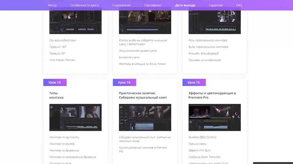293x164 pixels.
Task: Click text Факторы влияющие на длину плана
Action: [x=142, y=64]
